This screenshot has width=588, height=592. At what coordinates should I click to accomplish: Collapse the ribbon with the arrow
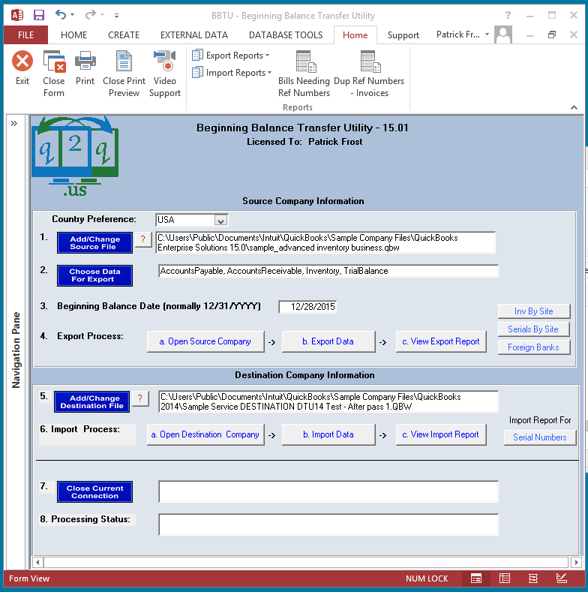[574, 107]
